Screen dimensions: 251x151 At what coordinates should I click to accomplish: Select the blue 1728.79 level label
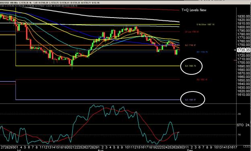tap(202, 52)
